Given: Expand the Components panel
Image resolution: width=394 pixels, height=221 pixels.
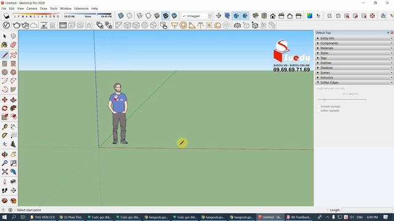Looking at the screenshot, I should click(354, 43).
